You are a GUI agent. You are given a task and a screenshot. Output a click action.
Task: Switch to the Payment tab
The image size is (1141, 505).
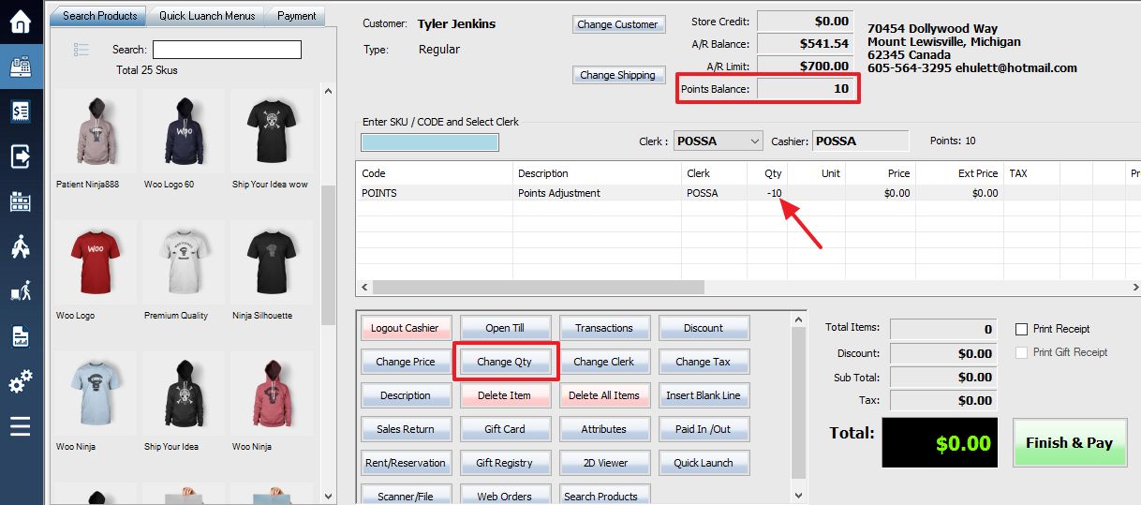(x=297, y=16)
